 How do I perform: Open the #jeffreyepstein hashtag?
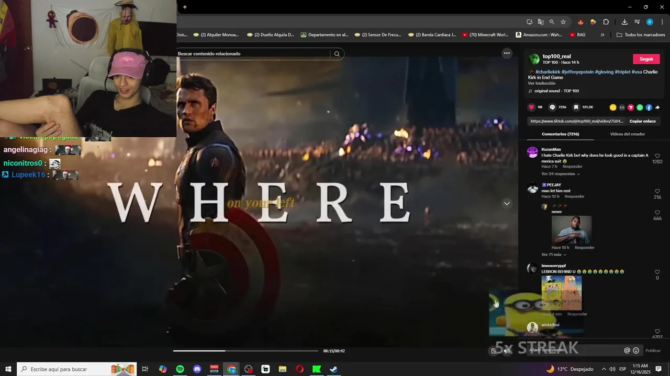click(578, 72)
